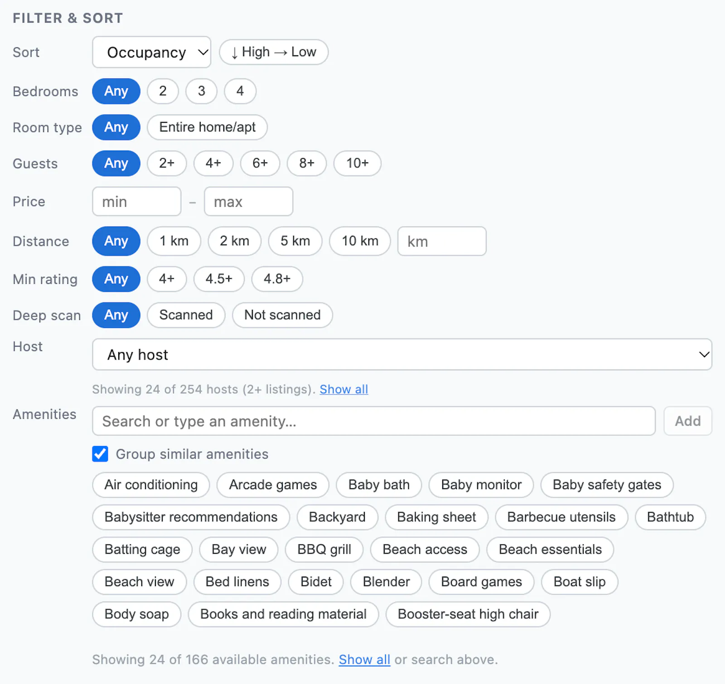Filter by 4 bedrooms
This screenshot has width=725, height=684.
(x=240, y=91)
